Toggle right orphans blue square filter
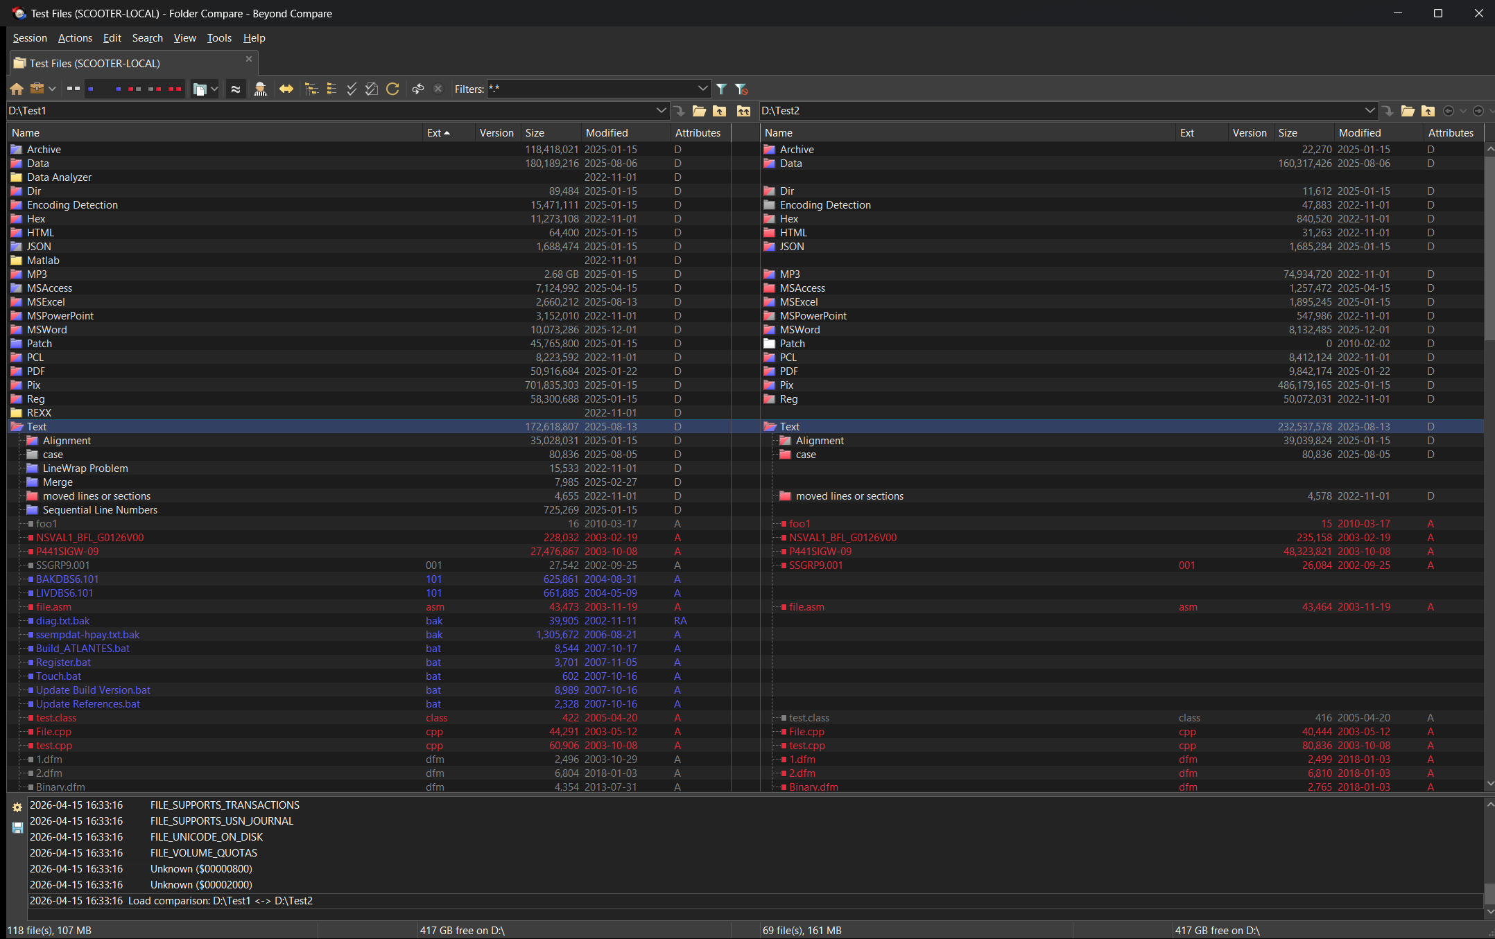1495x939 pixels. click(118, 89)
